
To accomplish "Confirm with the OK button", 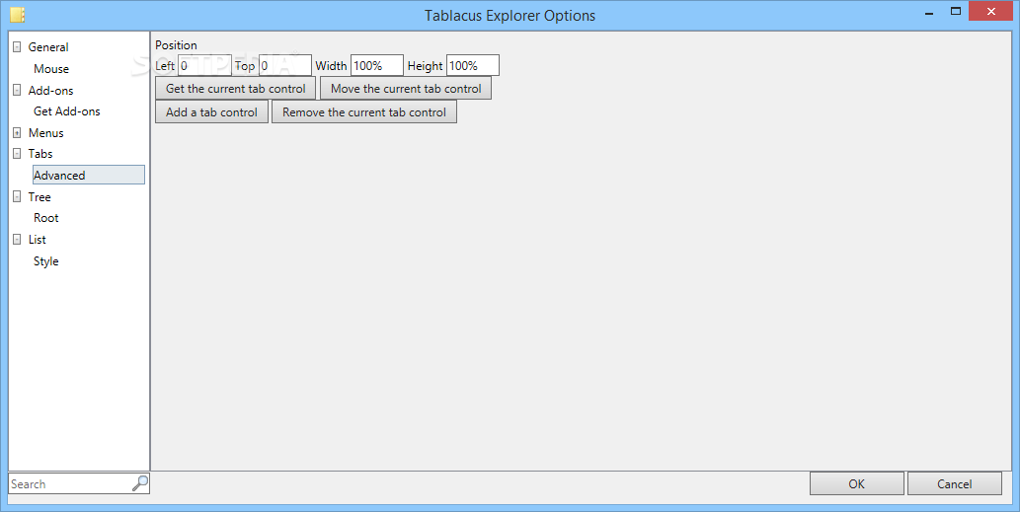I will click(857, 483).
